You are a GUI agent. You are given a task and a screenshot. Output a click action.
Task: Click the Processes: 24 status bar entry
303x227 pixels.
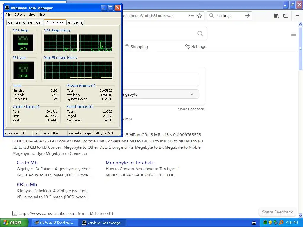tap(18, 133)
